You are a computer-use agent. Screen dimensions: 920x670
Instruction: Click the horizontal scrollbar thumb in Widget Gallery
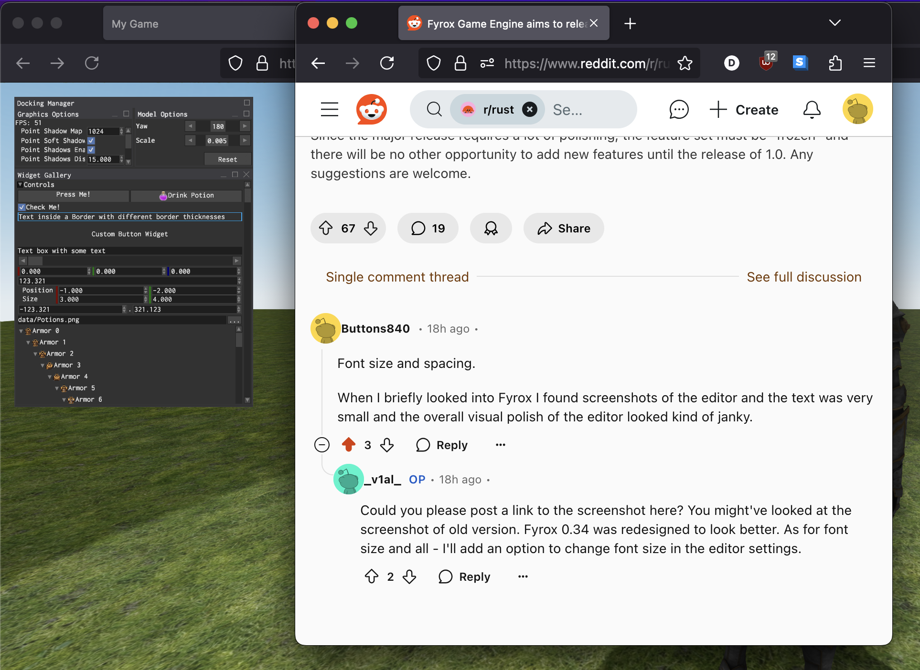click(35, 261)
